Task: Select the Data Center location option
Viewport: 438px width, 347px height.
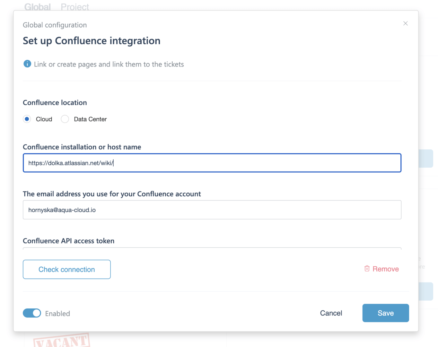Action: point(65,119)
